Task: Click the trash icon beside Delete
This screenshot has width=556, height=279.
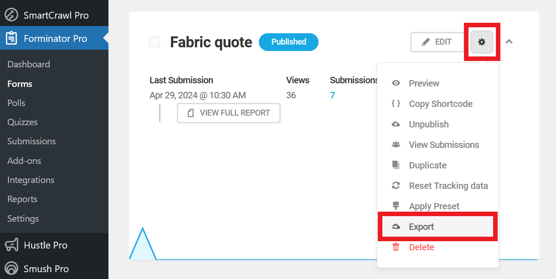Action: click(396, 247)
